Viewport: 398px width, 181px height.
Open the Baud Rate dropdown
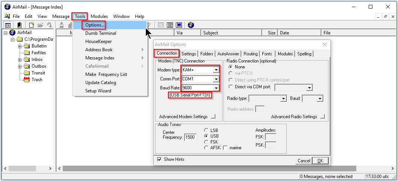pyautogui.click(x=216, y=88)
